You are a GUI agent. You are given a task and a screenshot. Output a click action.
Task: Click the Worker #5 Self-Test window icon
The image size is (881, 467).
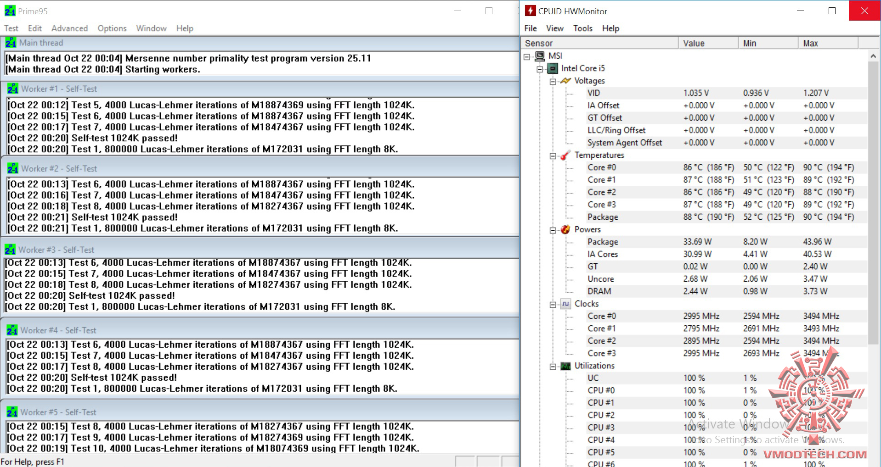point(12,412)
